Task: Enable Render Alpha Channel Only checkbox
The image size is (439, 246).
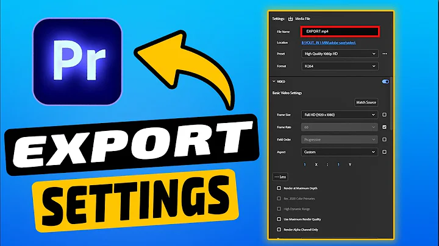Action: 279,230
